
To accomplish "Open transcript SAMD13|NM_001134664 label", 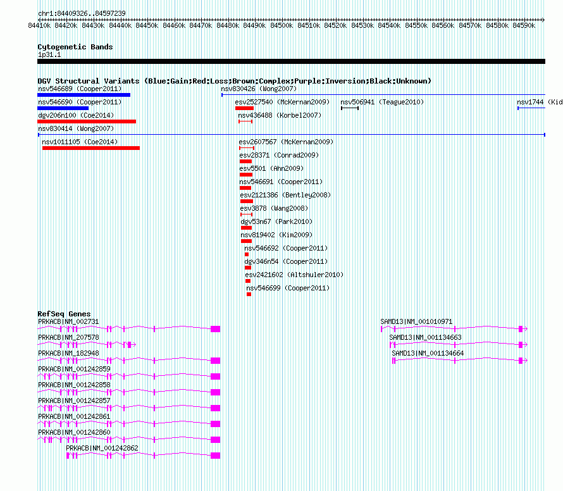I will click(428, 353).
